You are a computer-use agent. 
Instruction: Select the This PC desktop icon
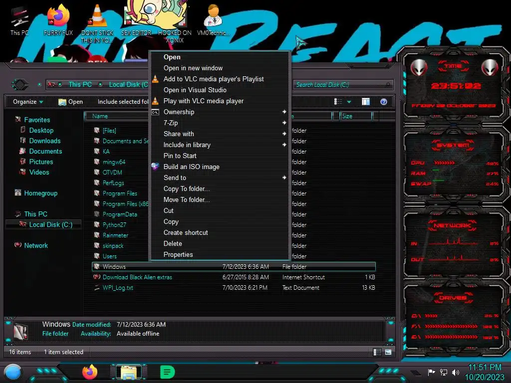coord(19,20)
